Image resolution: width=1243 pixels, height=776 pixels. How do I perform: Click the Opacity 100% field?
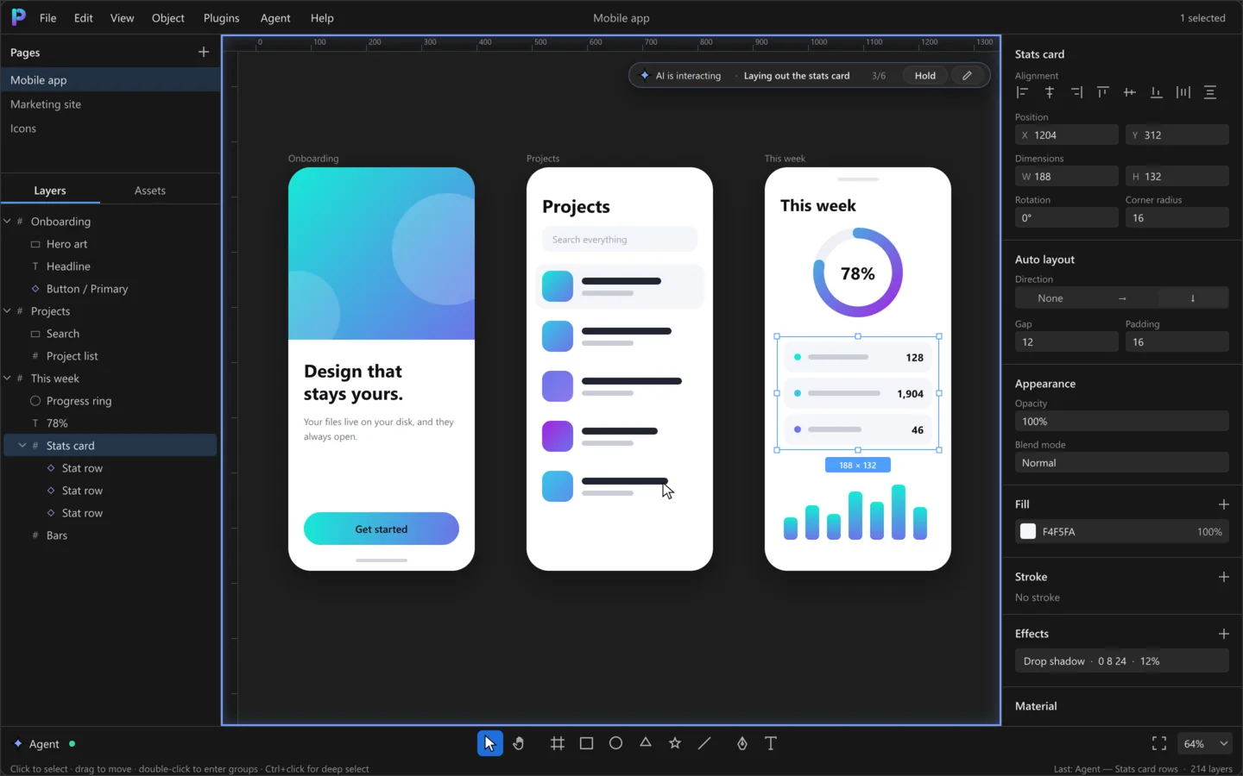pos(1121,422)
